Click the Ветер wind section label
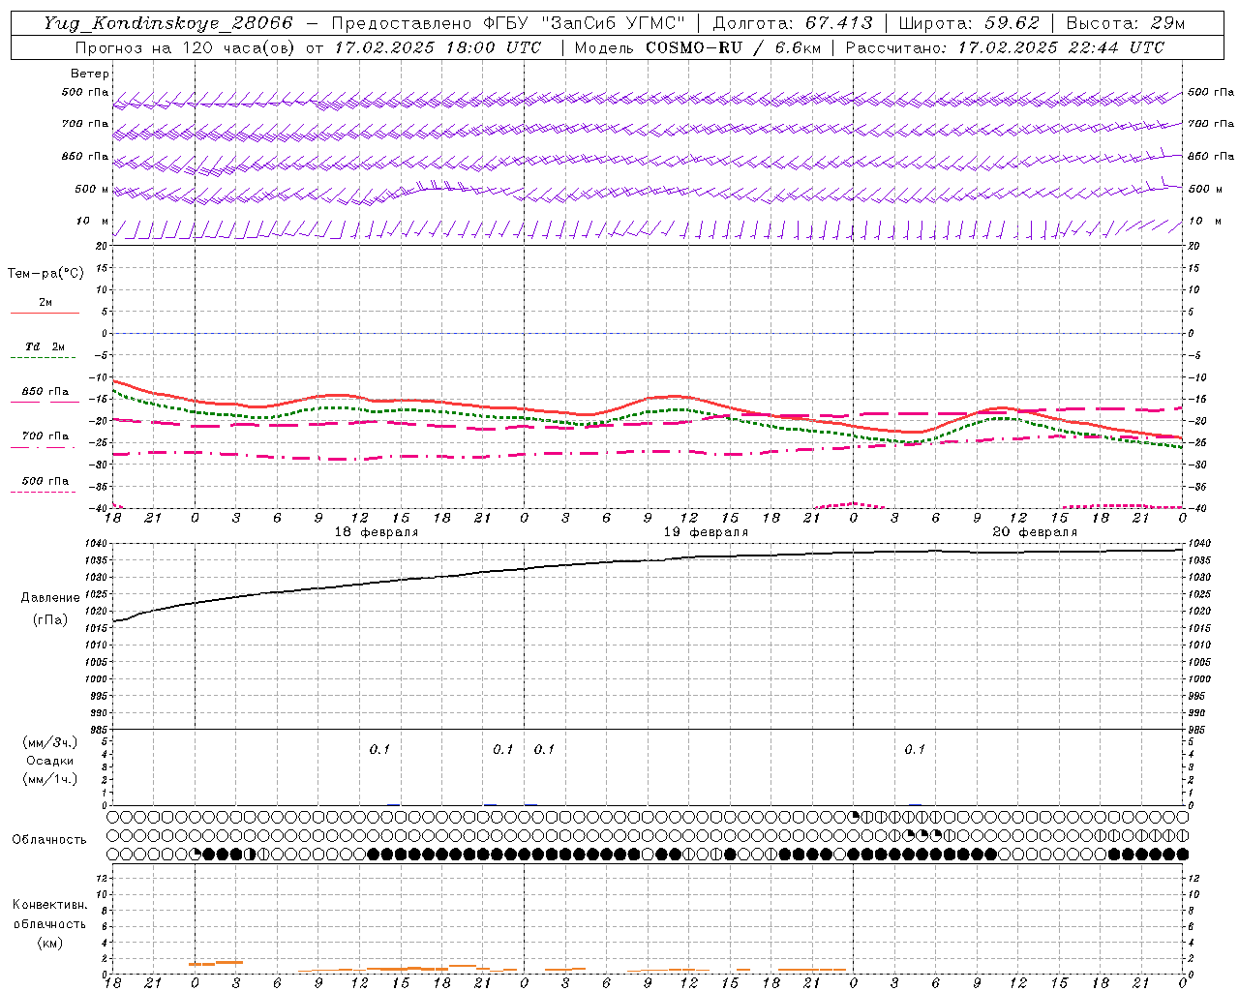 (90, 74)
